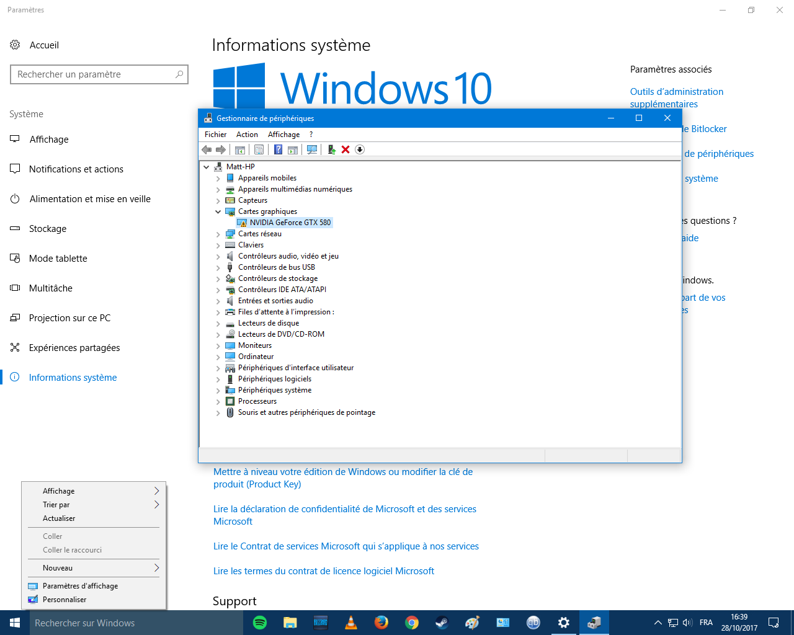Click the Windows edition upgrade / Product Key link

tap(343, 478)
